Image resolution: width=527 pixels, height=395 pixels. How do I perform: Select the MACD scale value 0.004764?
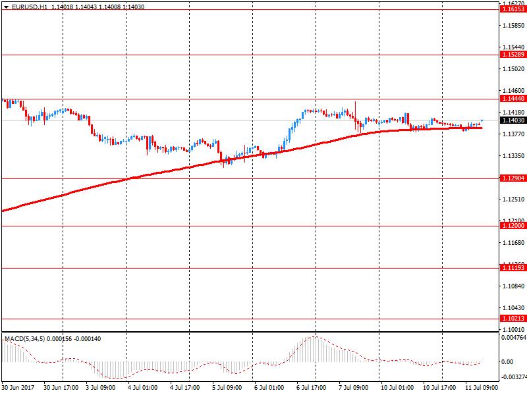(514, 338)
